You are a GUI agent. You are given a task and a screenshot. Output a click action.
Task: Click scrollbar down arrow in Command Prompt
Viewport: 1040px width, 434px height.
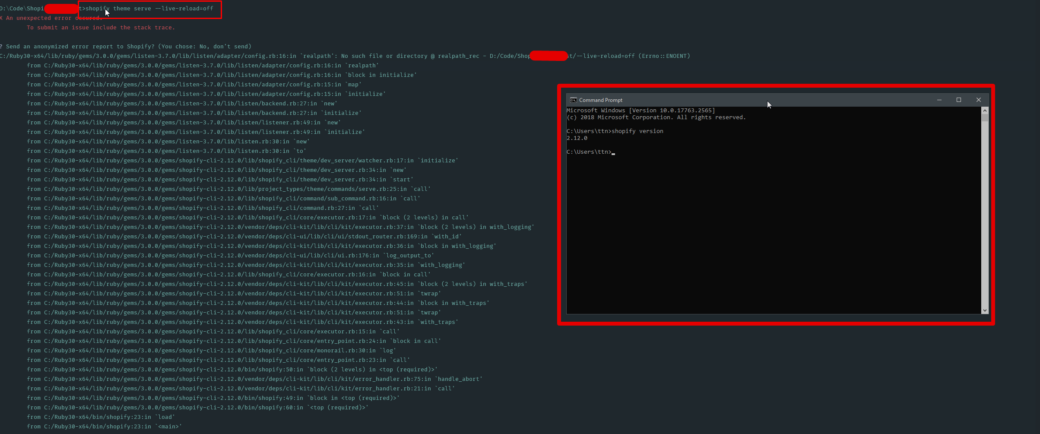[x=985, y=310]
